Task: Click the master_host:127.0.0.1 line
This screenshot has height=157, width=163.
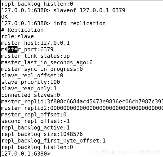Action: point(35,43)
